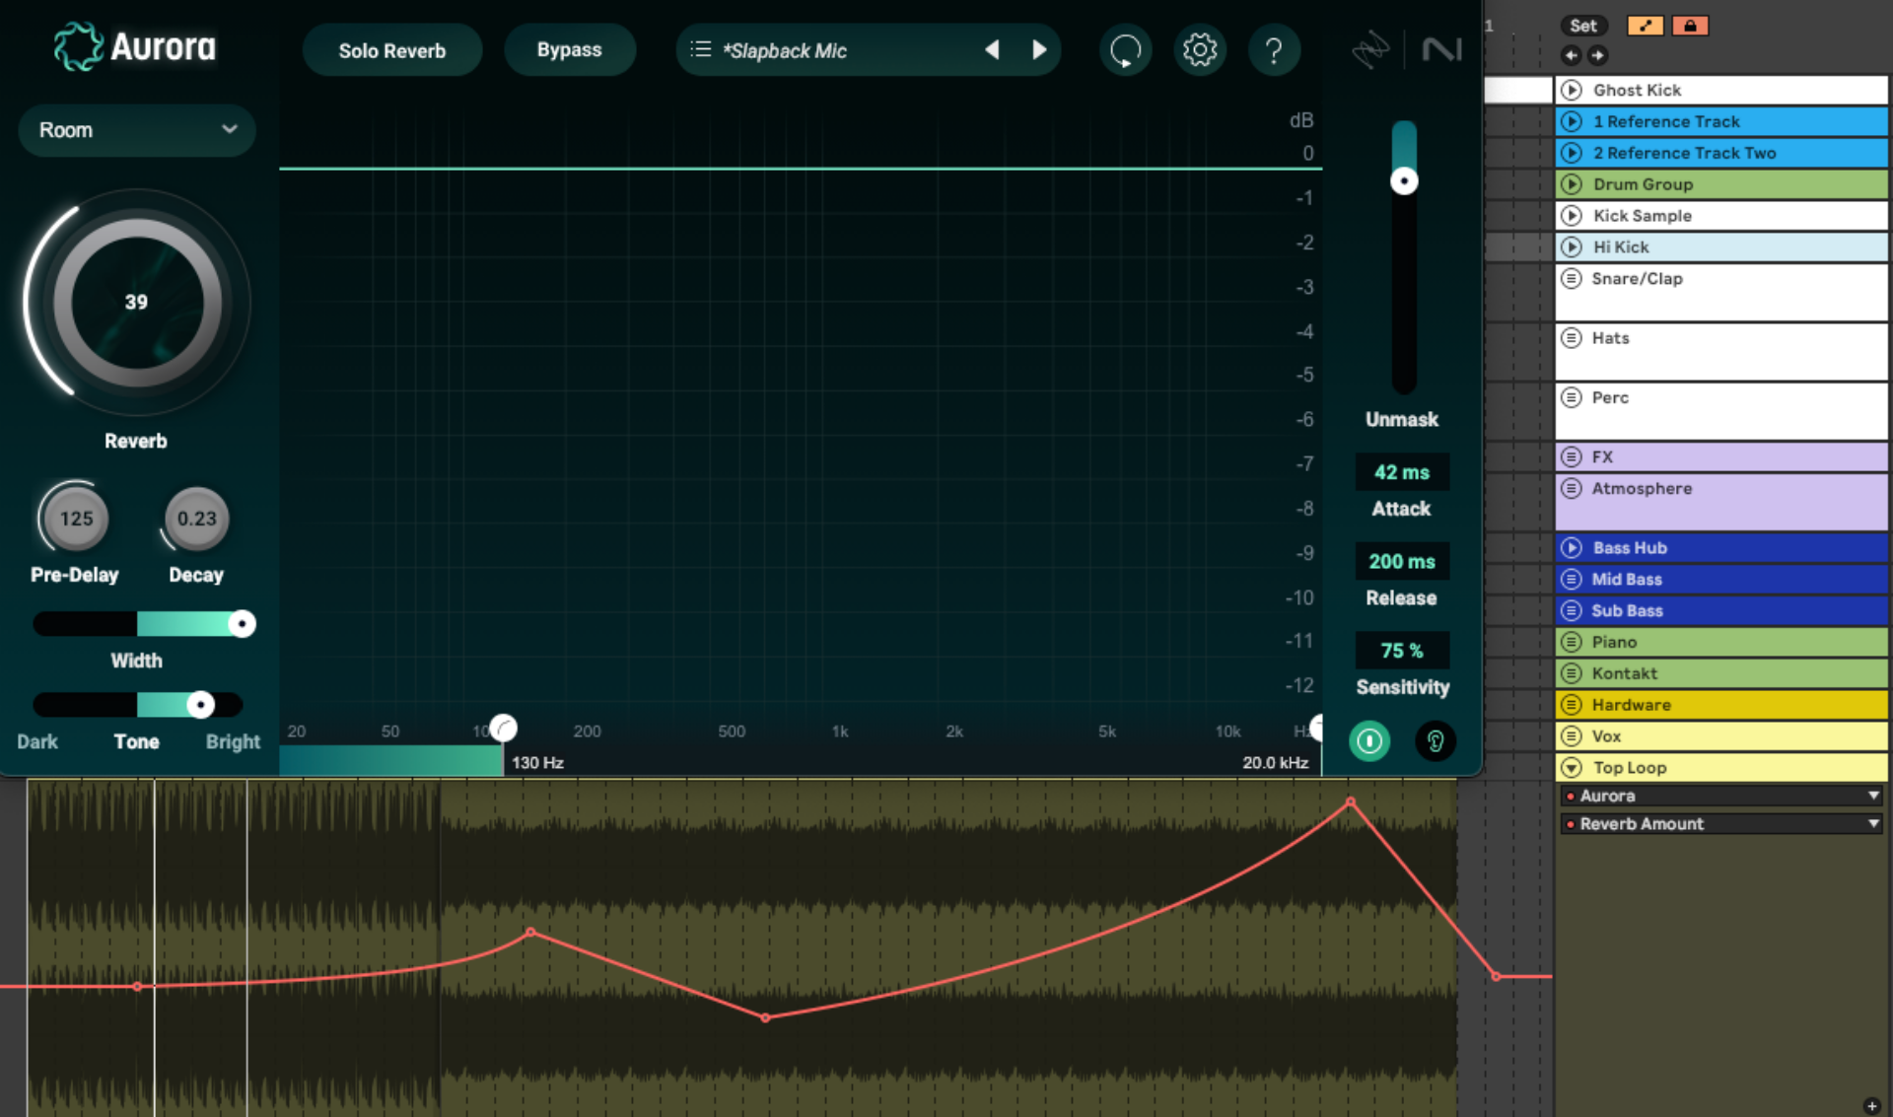Click the iZotope logo icon
This screenshot has width=1893, height=1117.
(1369, 49)
